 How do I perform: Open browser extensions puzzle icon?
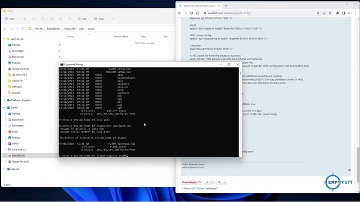[337, 13]
